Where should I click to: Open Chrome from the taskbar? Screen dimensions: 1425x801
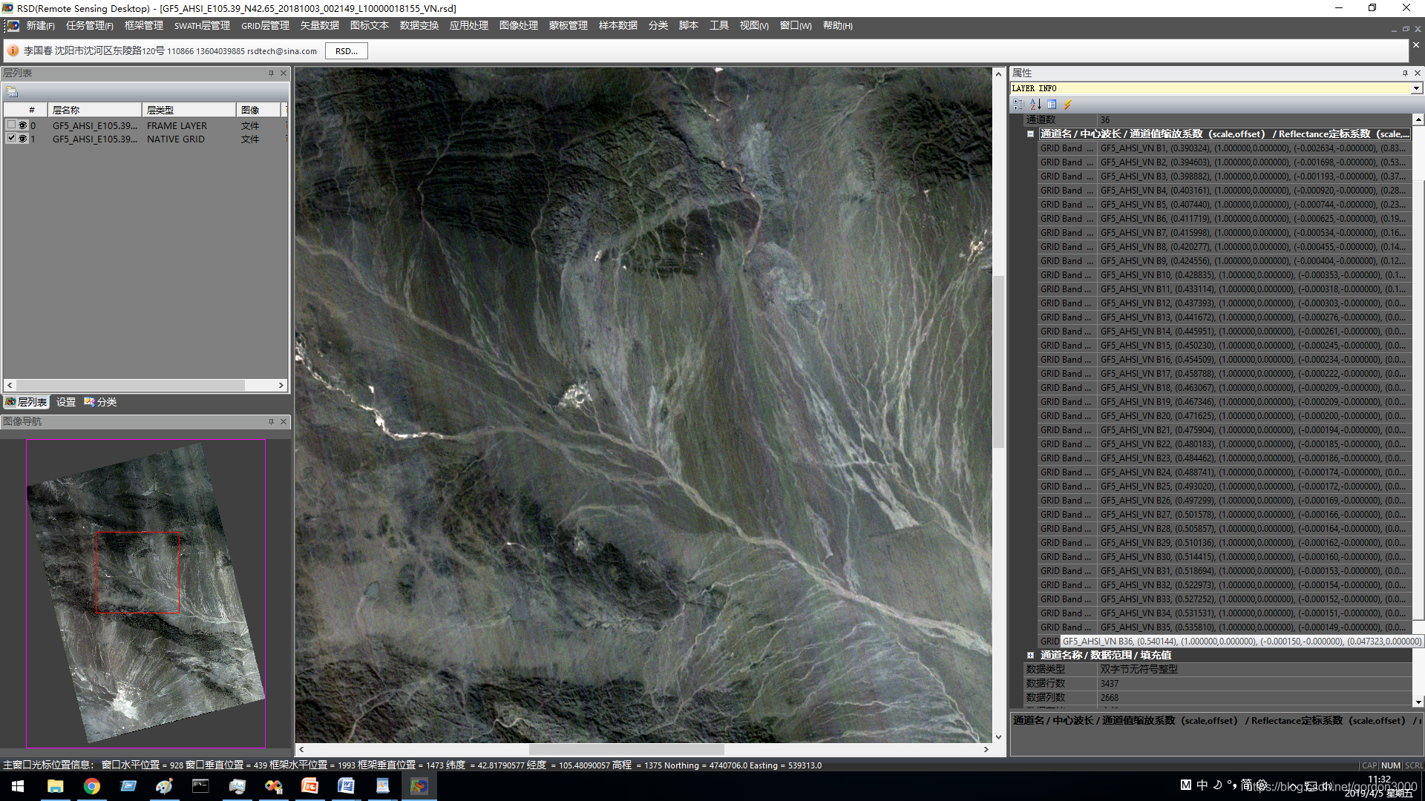(91, 786)
